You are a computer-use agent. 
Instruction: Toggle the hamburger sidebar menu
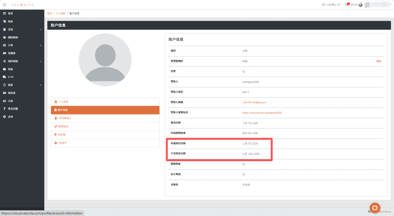pos(4,5)
